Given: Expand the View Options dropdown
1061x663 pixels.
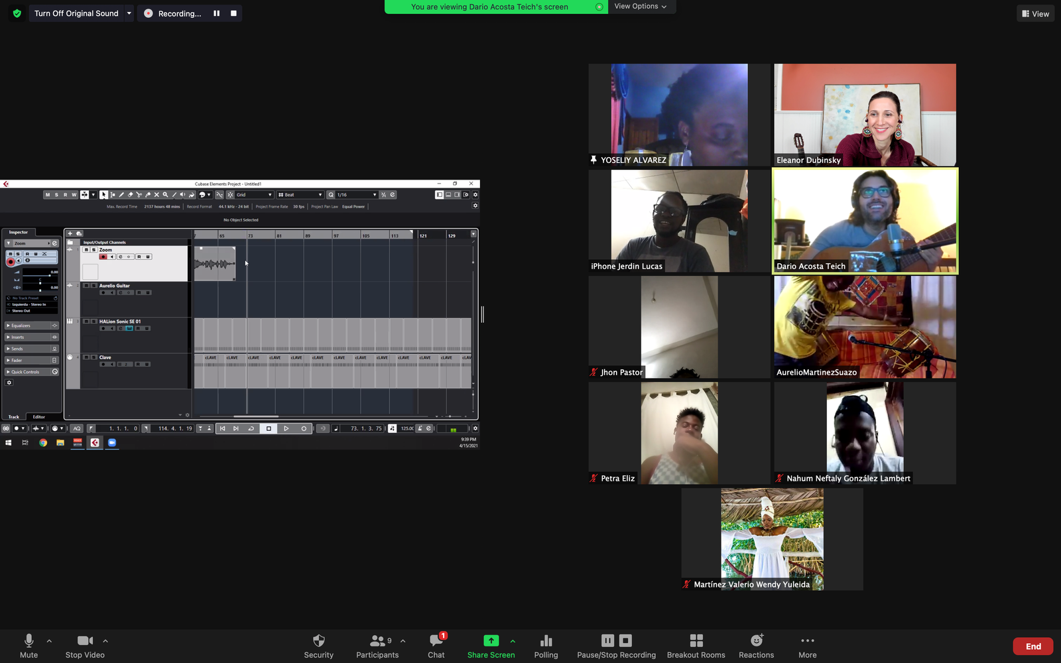Looking at the screenshot, I should (x=641, y=7).
